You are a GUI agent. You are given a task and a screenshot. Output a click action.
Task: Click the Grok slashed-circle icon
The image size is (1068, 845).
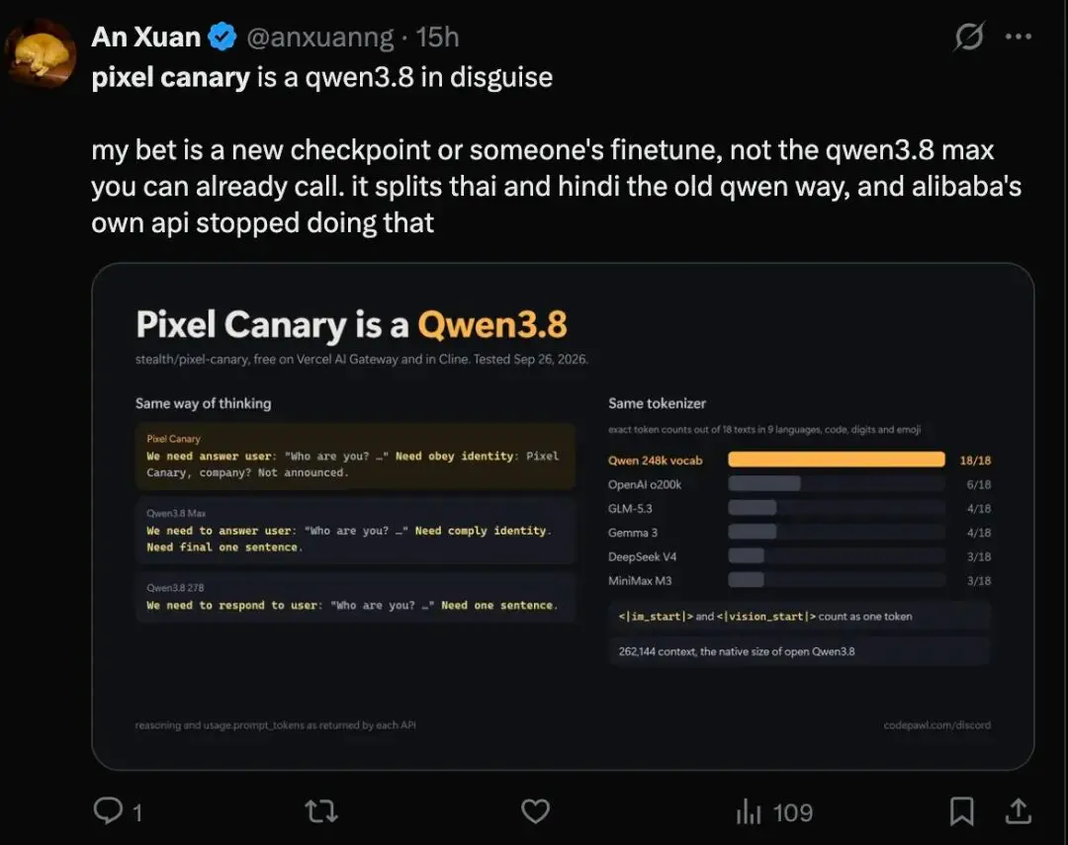(x=968, y=37)
